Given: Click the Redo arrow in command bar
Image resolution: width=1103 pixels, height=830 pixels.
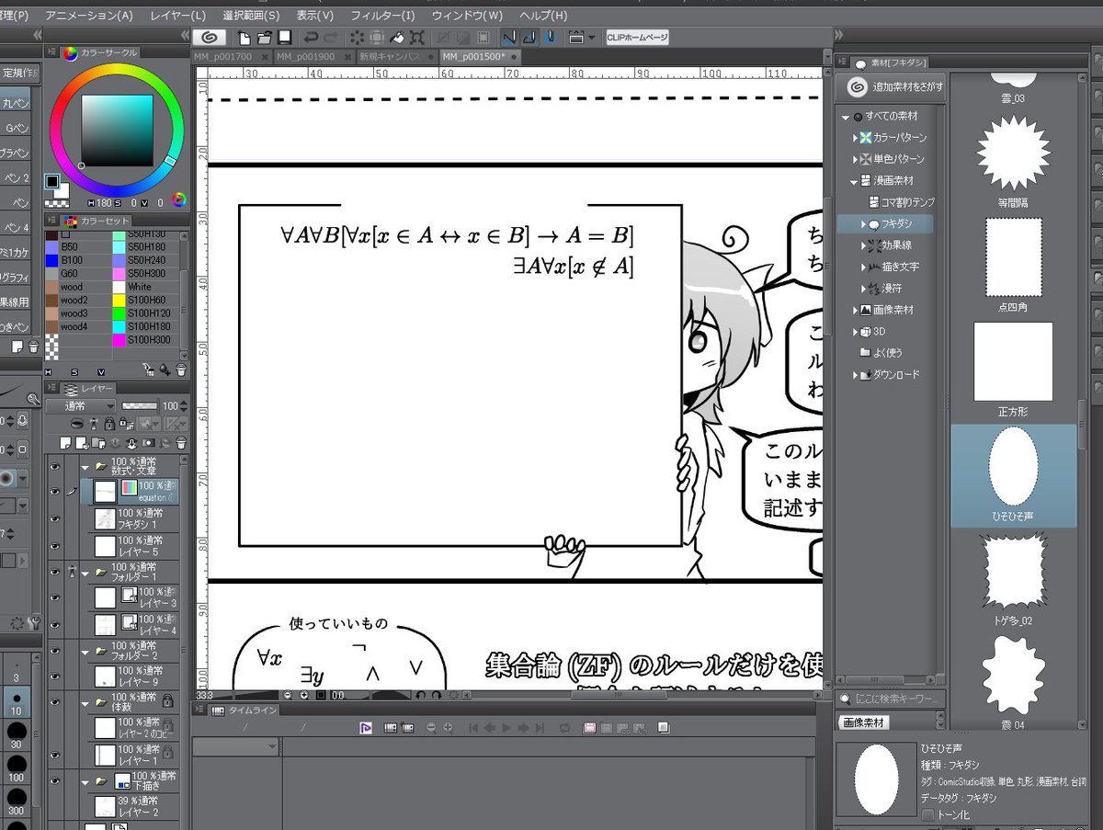Looking at the screenshot, I should (x=331, y=38).
